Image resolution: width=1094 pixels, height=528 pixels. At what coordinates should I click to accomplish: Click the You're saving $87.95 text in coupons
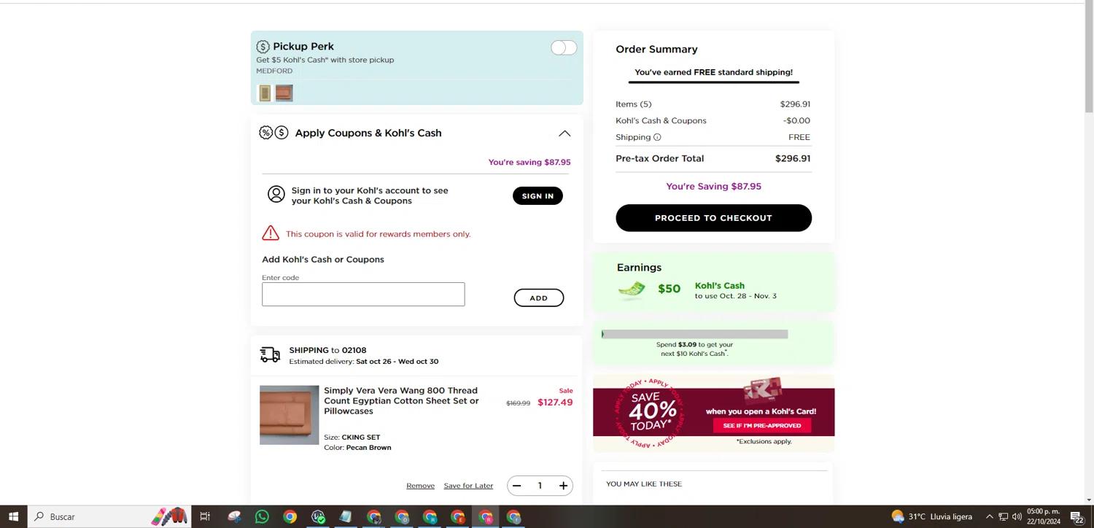pos(529,162)
